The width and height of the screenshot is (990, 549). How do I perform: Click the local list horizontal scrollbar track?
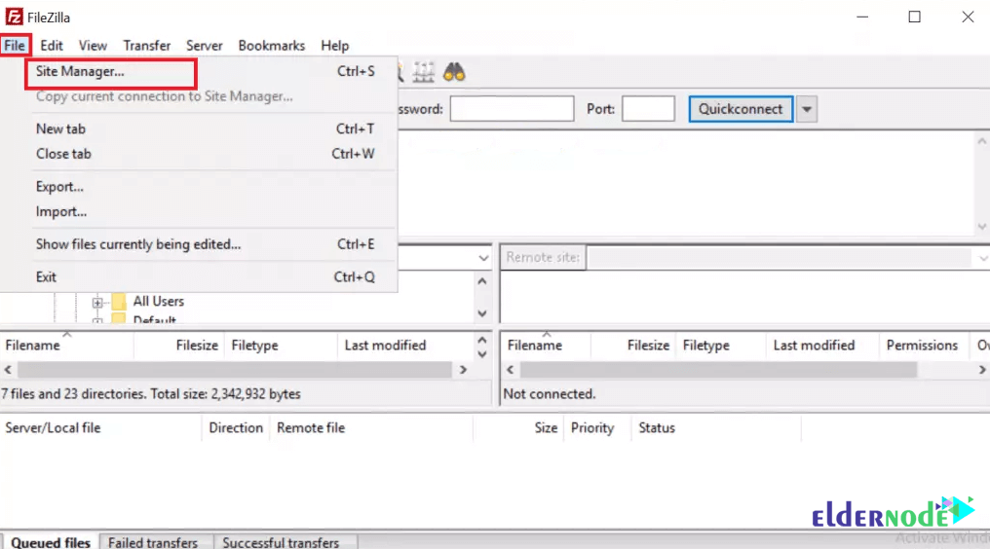click(235, 370)
